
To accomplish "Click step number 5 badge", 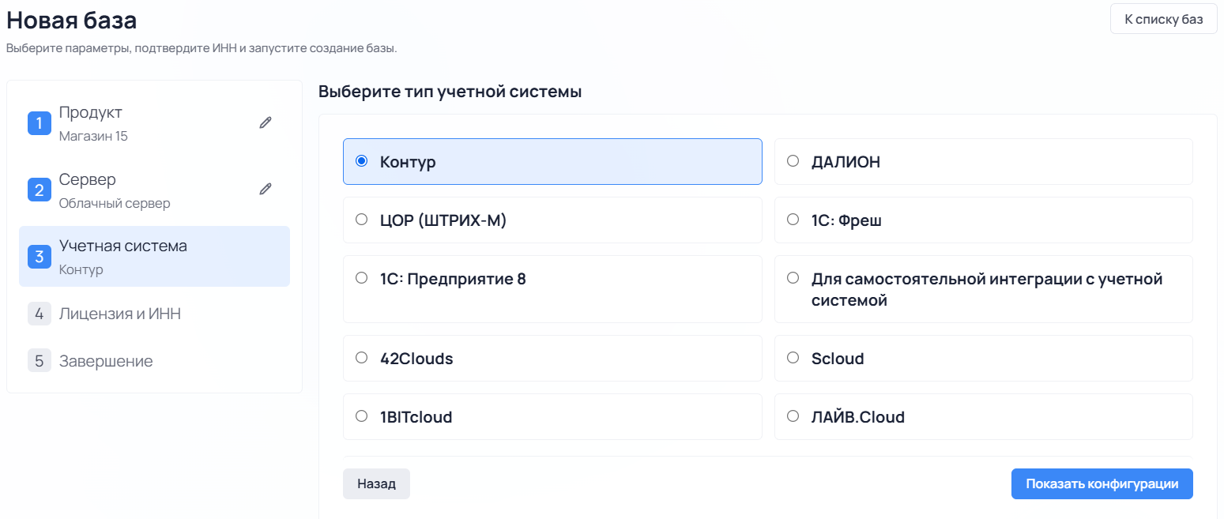I will pyautogui.click(x=40, y=361).
